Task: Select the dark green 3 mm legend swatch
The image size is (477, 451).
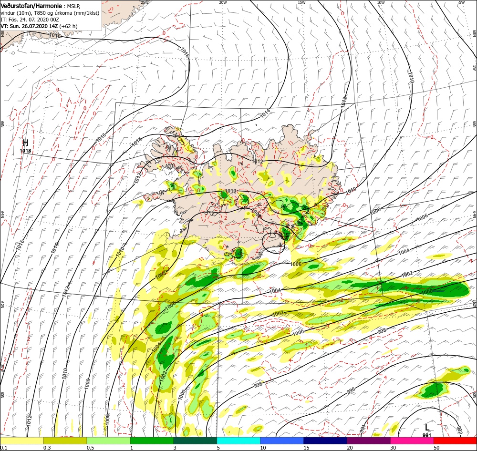Action: pos(195,441)
